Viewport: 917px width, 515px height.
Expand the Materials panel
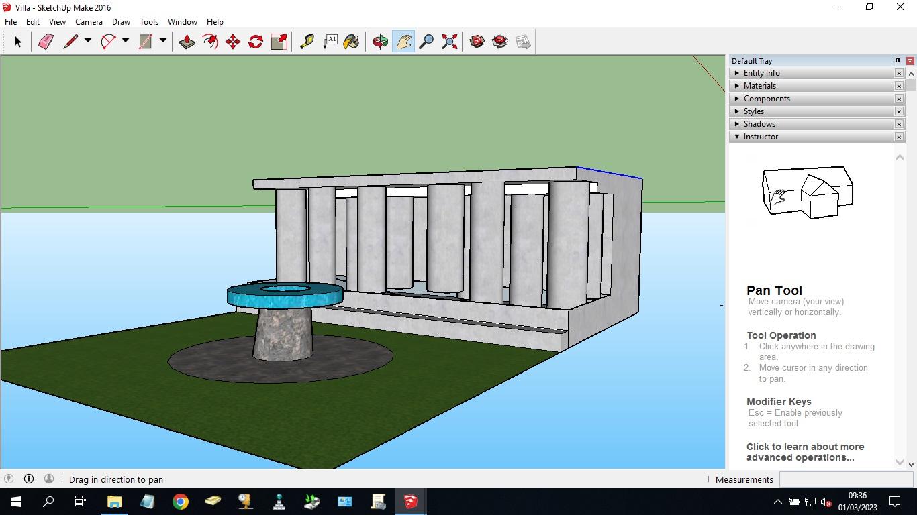tap(737, 86)
